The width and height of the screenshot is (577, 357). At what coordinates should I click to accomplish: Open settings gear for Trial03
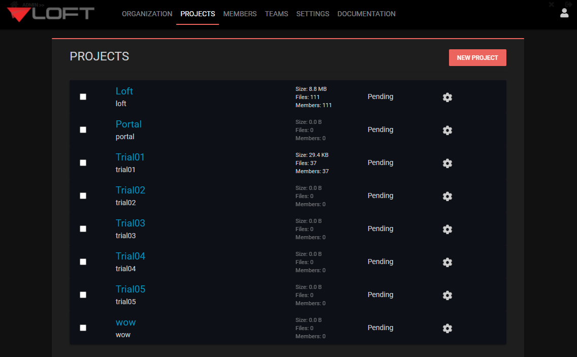447,229
